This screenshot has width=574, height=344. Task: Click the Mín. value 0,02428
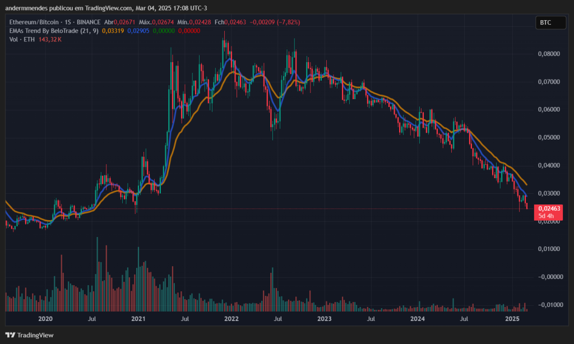(x=200, y=22)
